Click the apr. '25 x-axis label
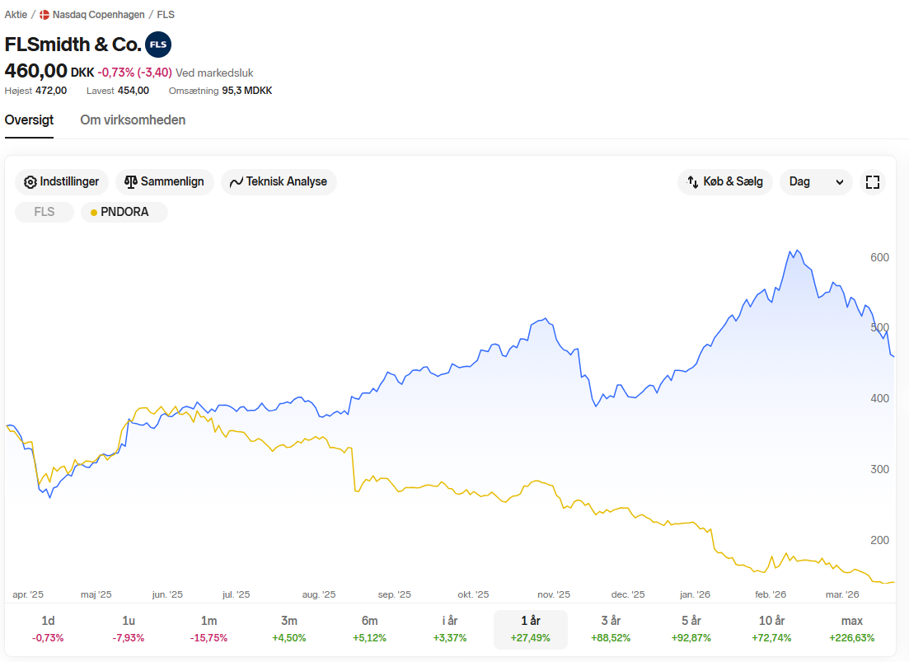 pos(28,594)
